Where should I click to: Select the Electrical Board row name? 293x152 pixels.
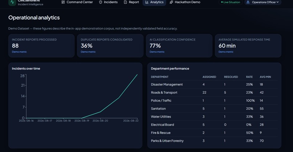tap(162, 125)
